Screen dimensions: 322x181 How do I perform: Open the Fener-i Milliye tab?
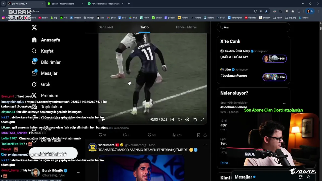[x=186, y=27]
